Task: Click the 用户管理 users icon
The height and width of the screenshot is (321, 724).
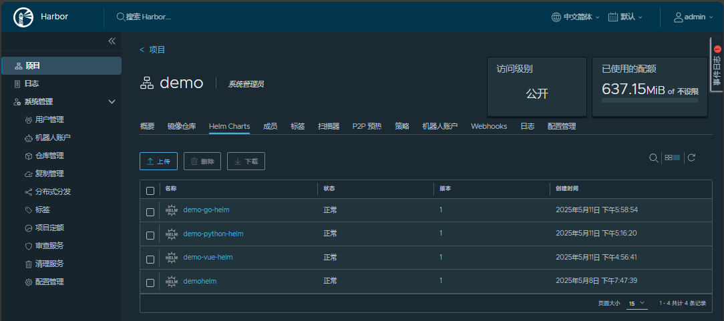Action: point(28,120)
